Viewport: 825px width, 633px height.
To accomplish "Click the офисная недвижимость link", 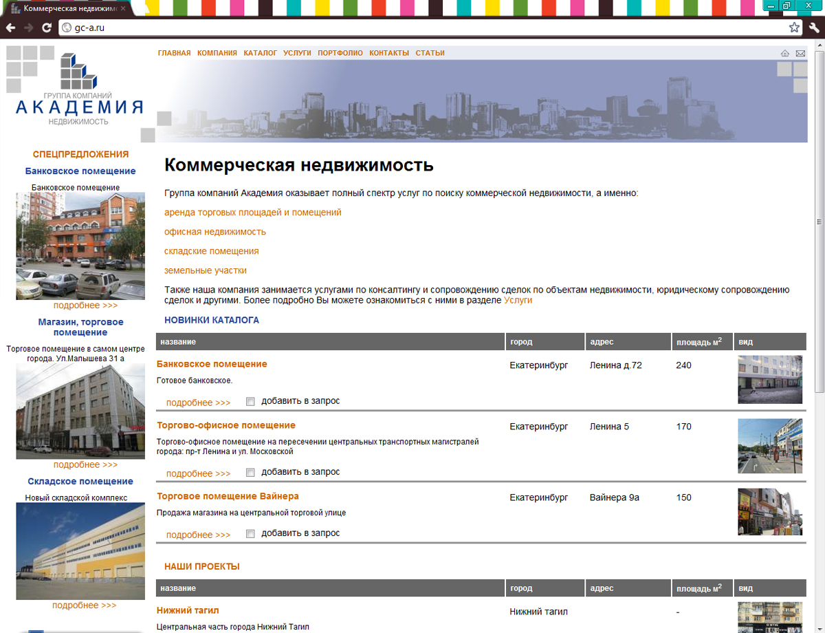I will [214, 232].
